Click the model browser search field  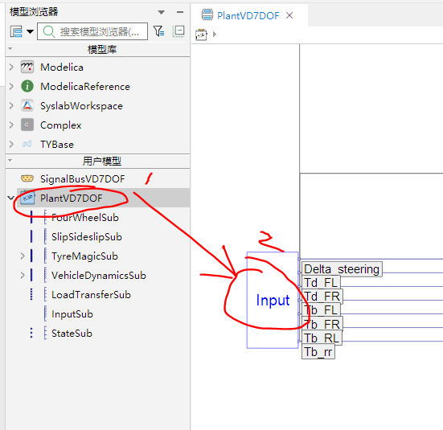point(92,31)
